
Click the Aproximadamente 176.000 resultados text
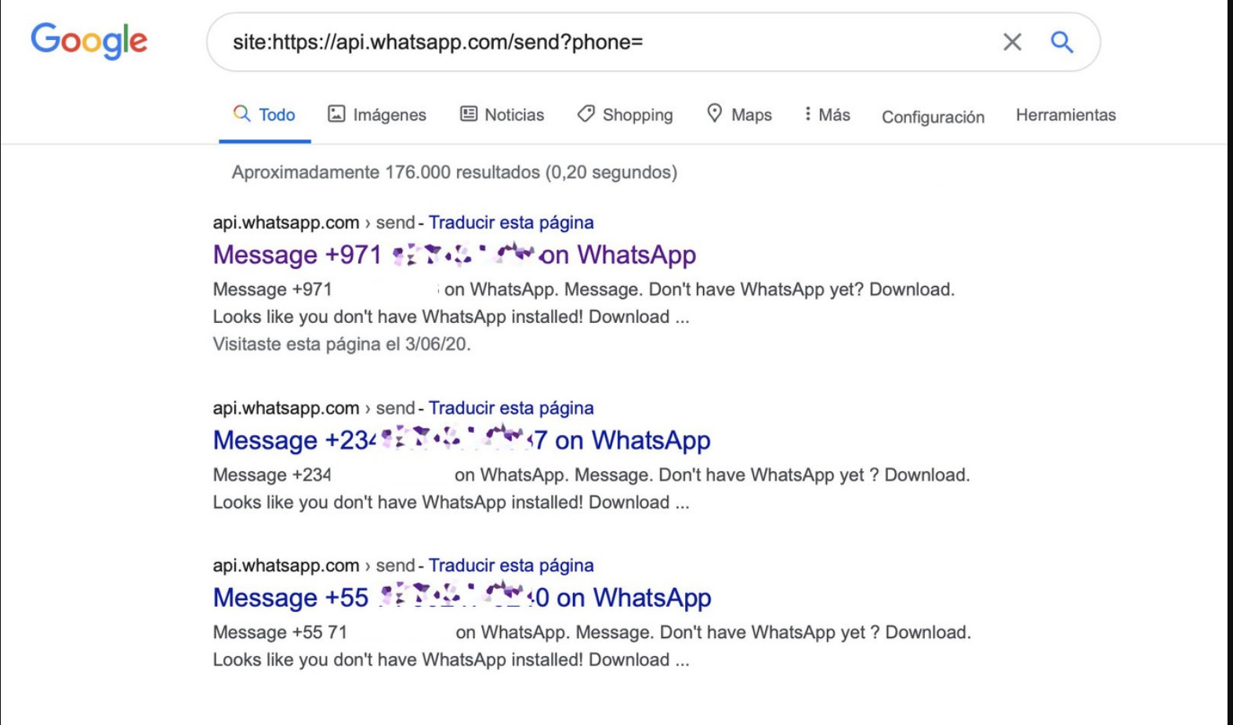pyautogui.click(x=454, y=172)
